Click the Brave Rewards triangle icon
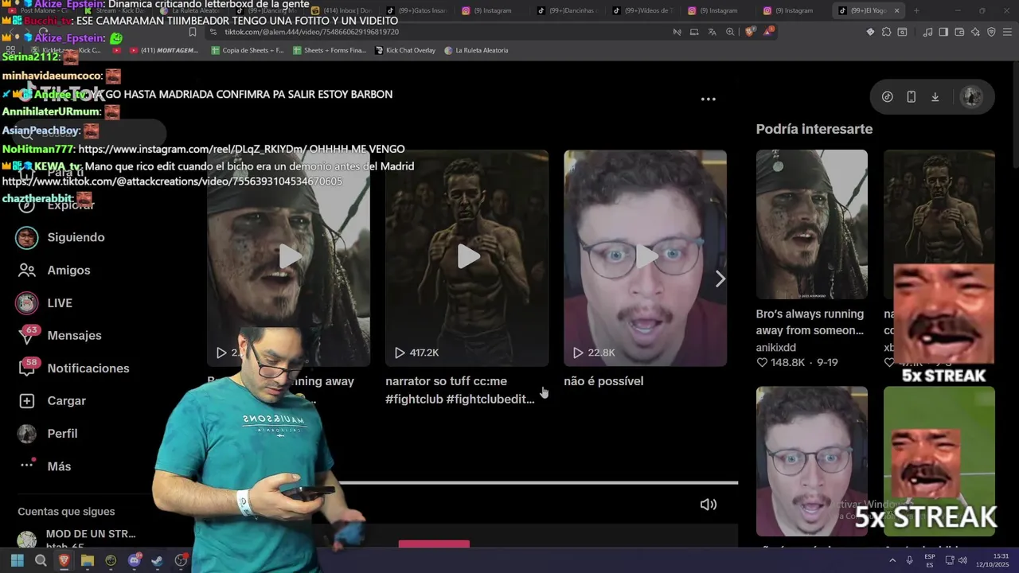The height and width of the screenshot is (573, 1019). click(x=768, y=32)
